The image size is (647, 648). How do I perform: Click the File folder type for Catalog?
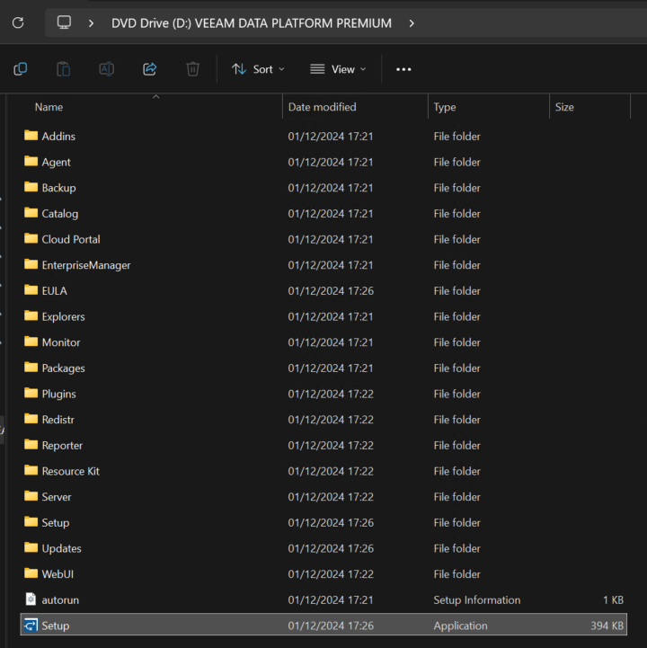tap(457, 214)
